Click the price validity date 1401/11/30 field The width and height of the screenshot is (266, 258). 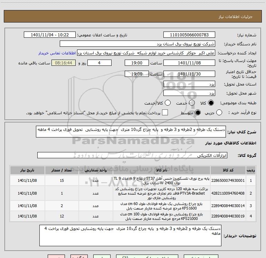point(189,74)
